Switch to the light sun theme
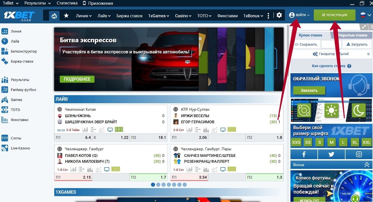 [x=331, y=110]
